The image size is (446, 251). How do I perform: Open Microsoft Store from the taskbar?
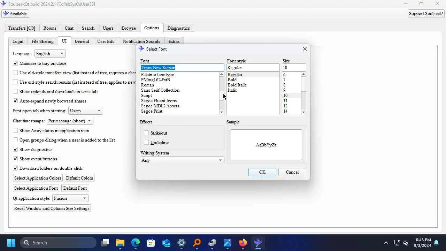click(x=151, y=243)
